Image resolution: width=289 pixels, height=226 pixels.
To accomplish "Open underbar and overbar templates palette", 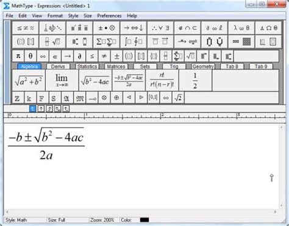I will 160,42.
